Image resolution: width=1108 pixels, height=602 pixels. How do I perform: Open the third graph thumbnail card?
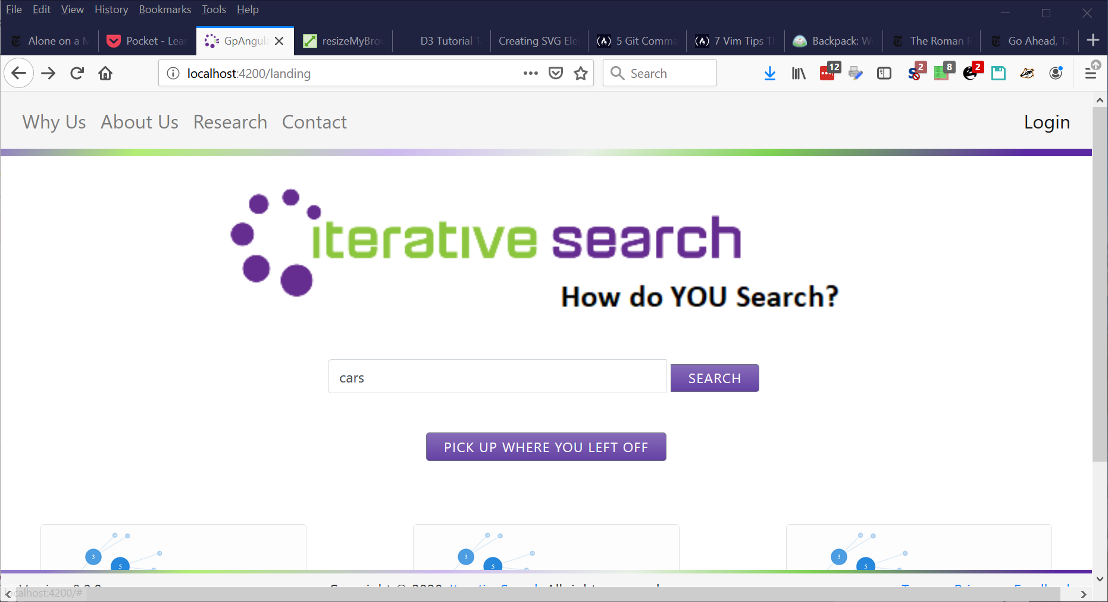[919, 548]
